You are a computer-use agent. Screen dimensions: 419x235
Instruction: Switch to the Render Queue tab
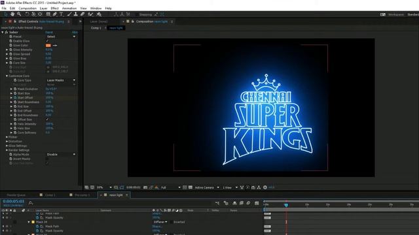pyautogui.click(x=16, y=195)
